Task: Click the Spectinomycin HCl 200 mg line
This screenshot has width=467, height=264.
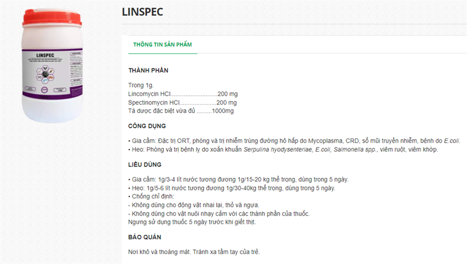Action: click(x=182, y=102)
